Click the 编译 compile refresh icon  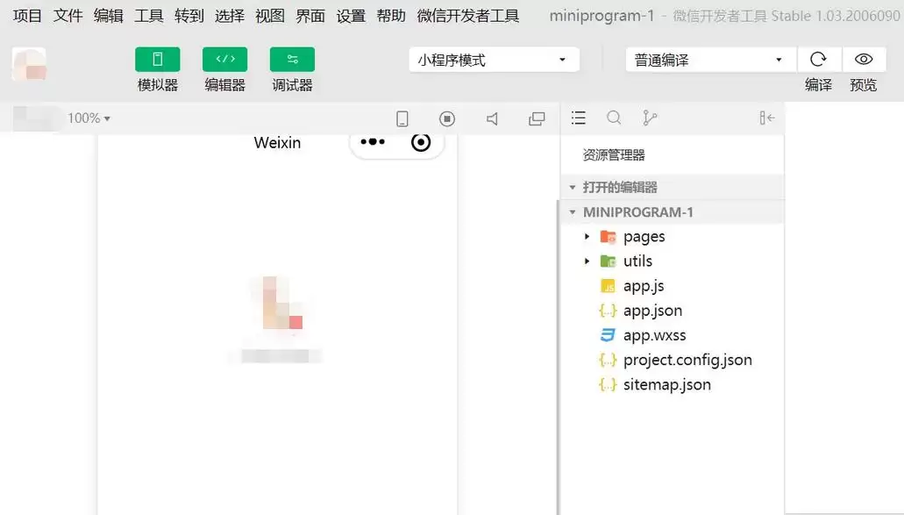[x=818, y=60]
